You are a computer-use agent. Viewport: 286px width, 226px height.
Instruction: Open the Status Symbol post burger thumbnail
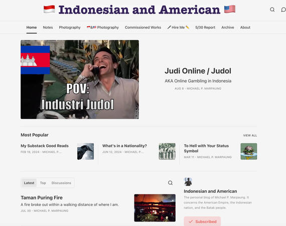(x=248, y=151)
